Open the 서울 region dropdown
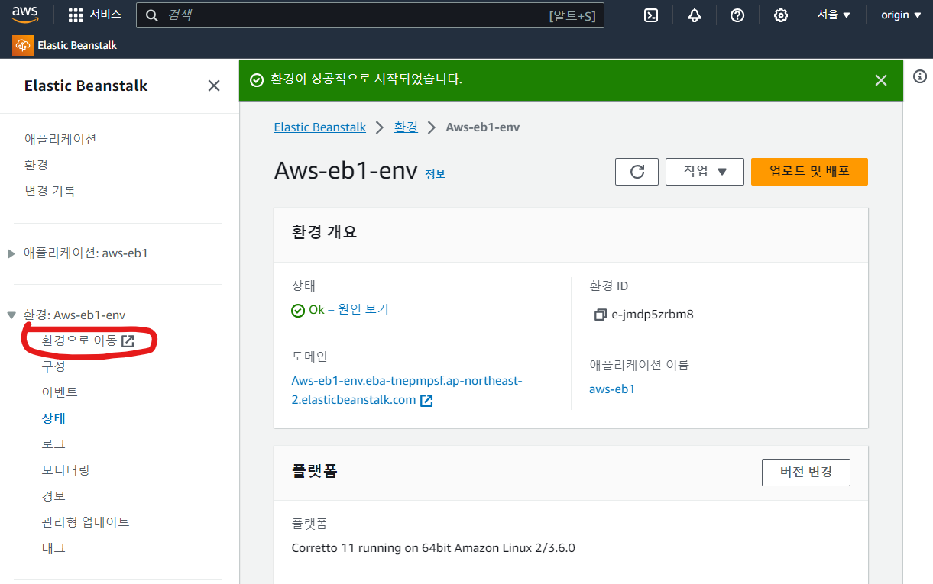 coord(834,15)
